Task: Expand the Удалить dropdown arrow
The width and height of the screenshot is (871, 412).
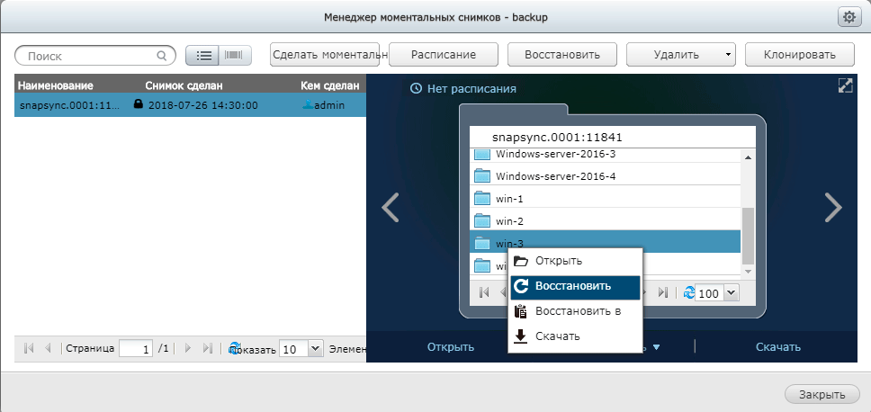Action: (728, 55)
